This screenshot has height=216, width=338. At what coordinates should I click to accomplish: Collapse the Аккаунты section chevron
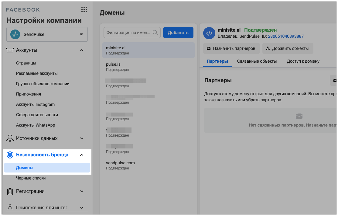click(x=81, y=50)
